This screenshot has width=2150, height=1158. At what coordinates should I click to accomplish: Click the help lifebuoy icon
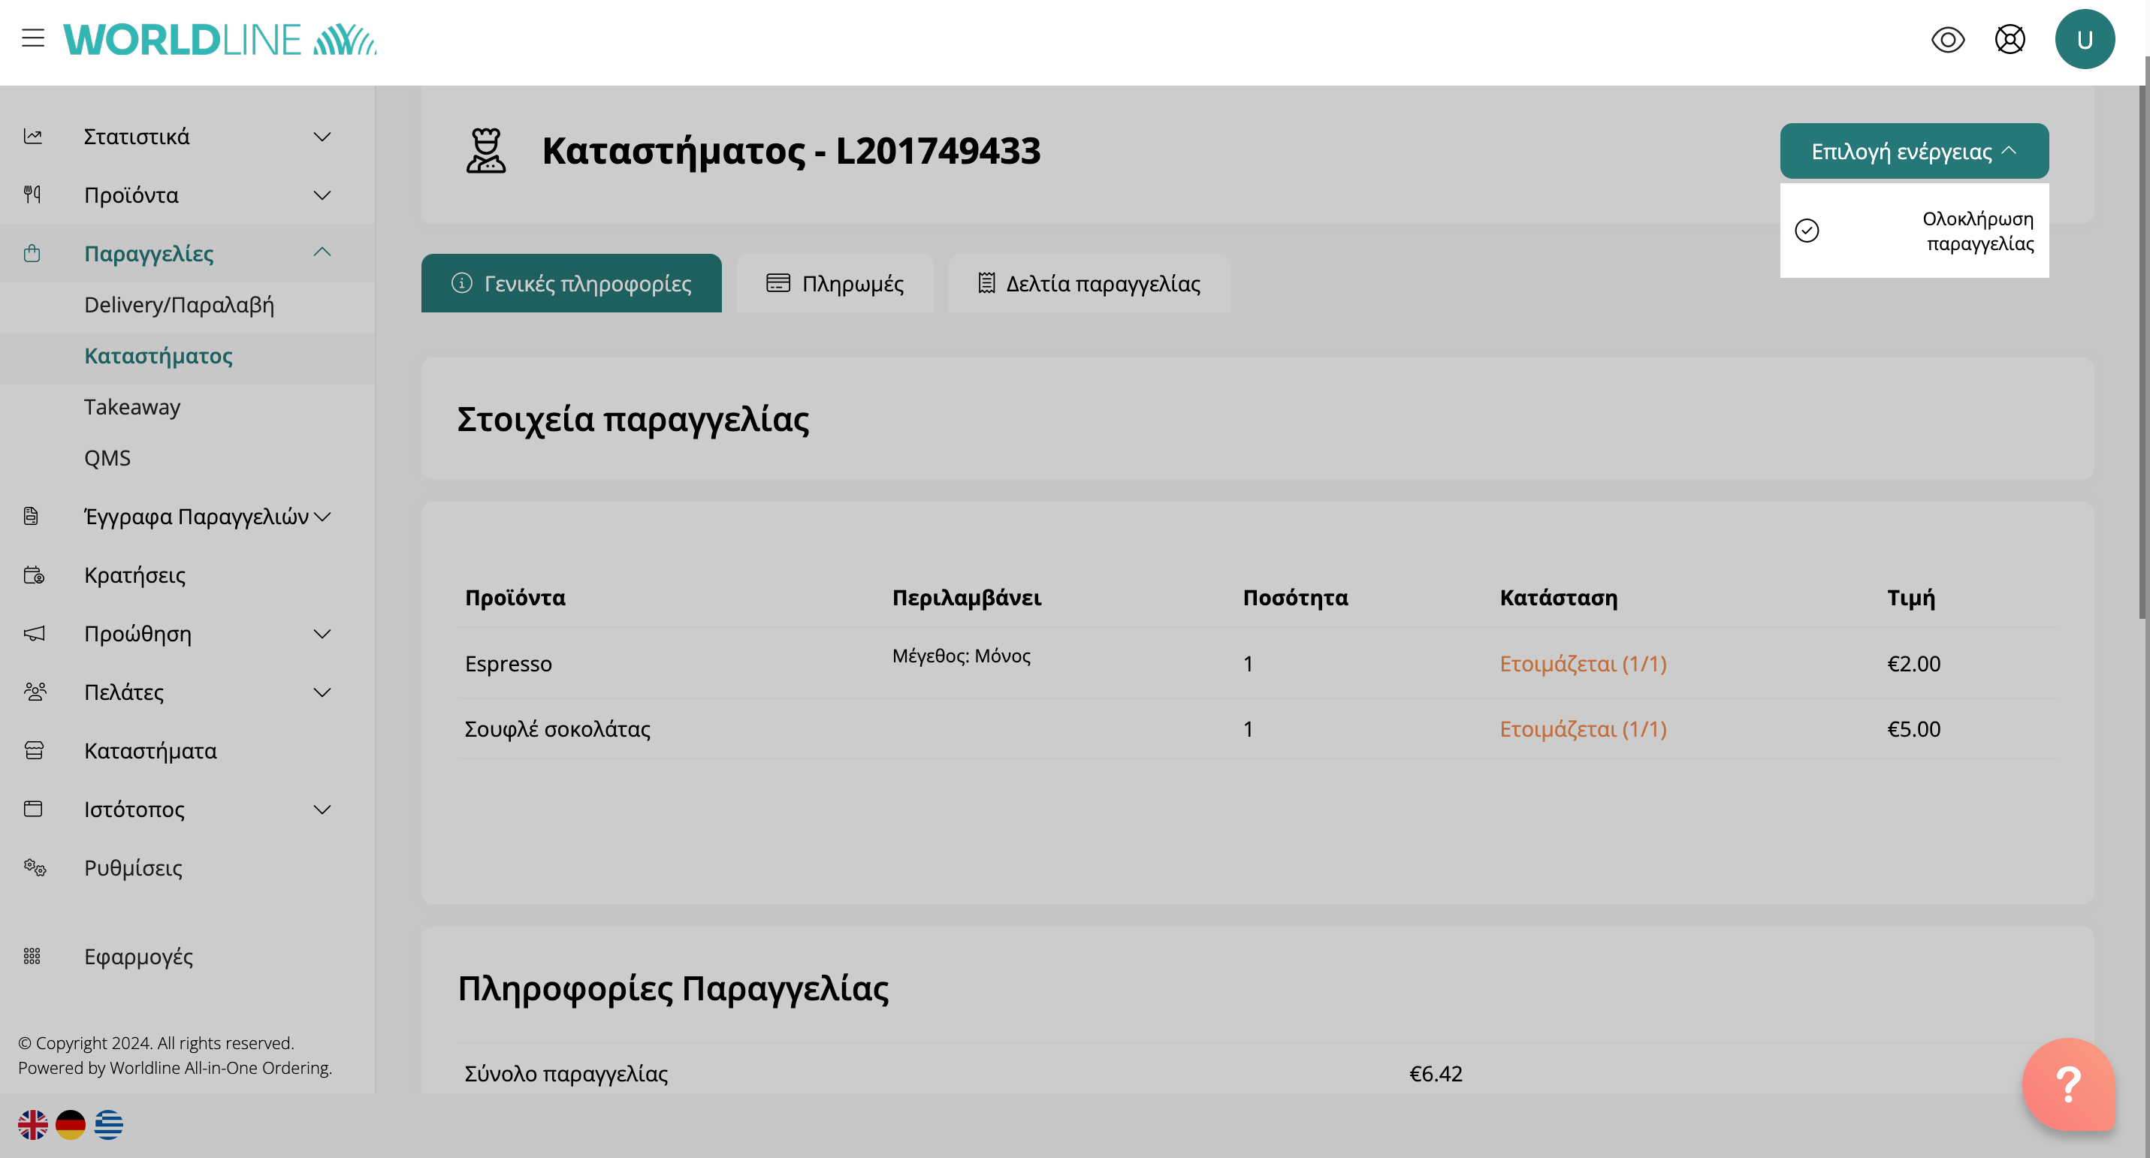(x=2009, y=39)
